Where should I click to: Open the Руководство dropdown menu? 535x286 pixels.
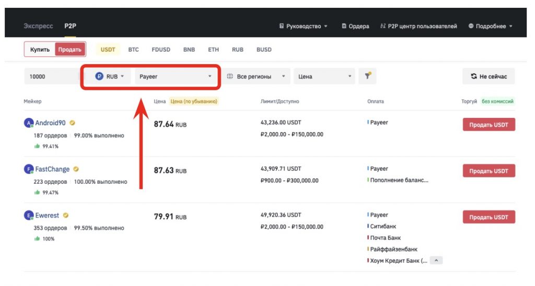[304, 26]
